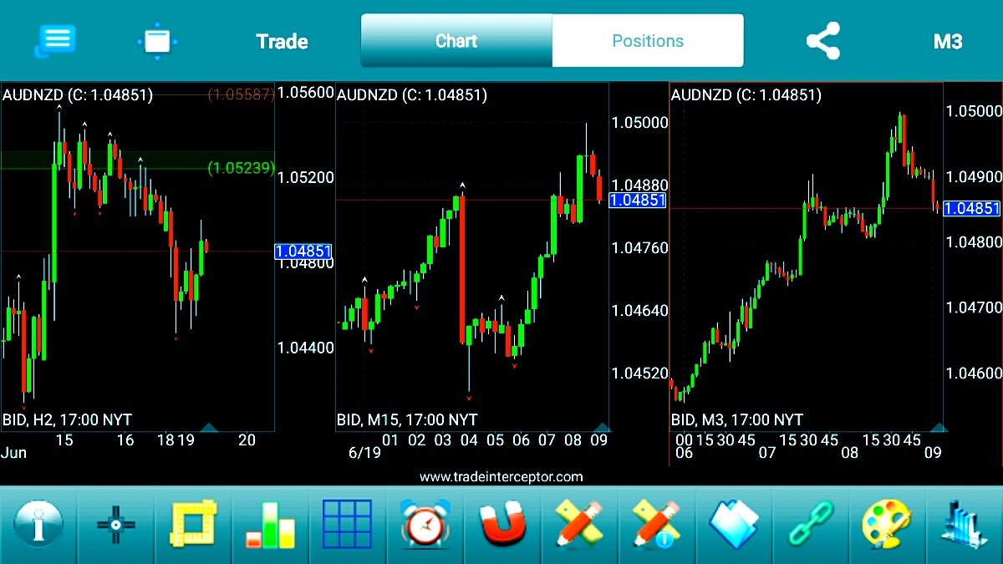Toggle the magnet snap tool

coord(501,526)
